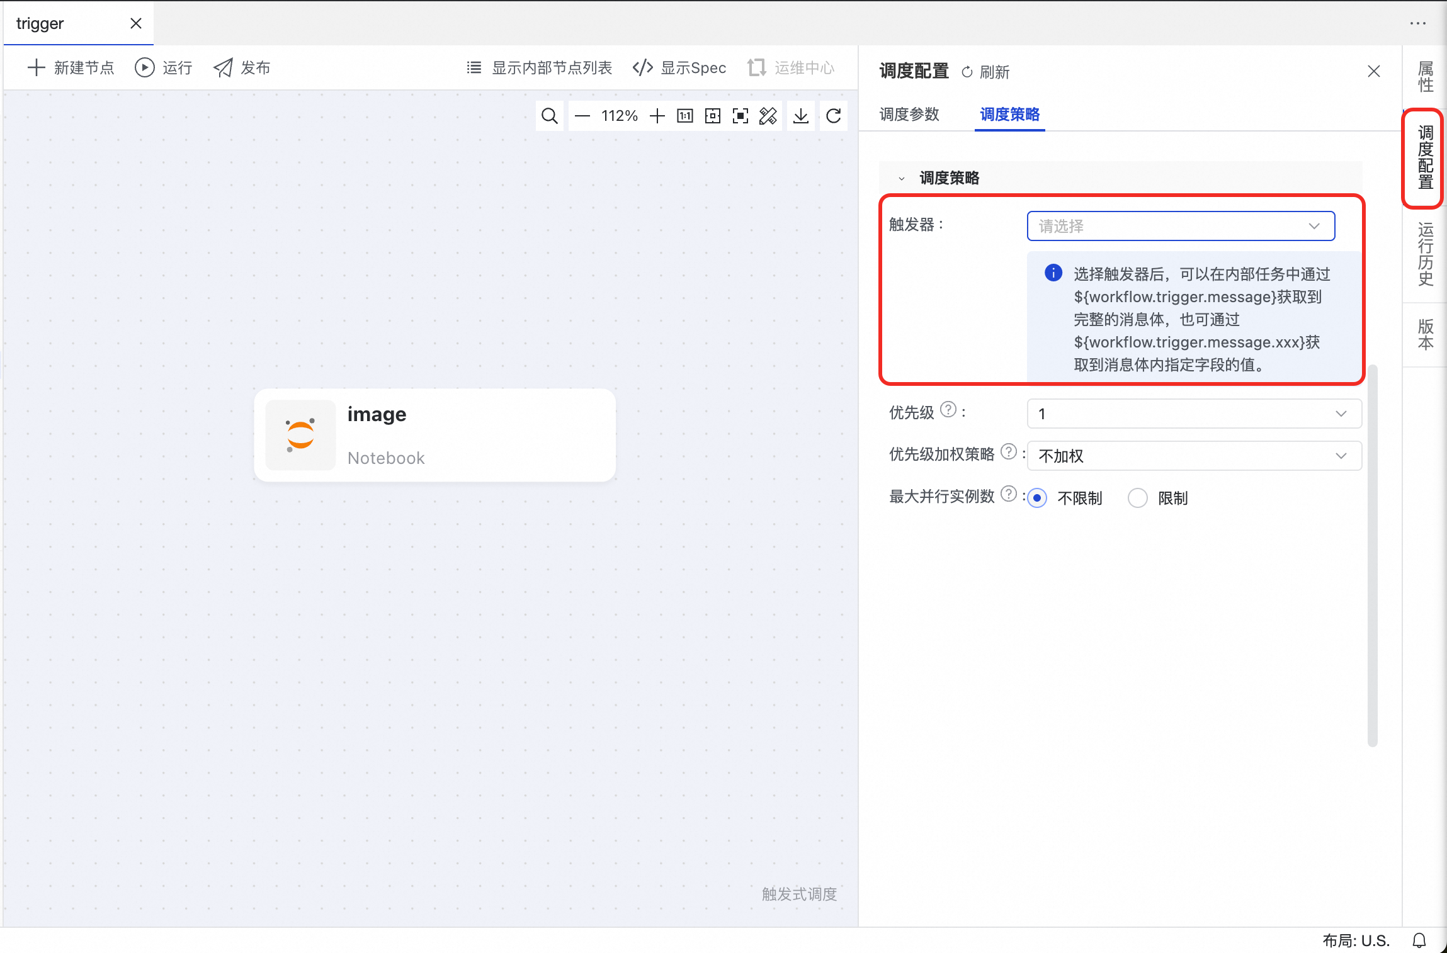This screenshot has width=1447, height=953.
Task: Click the auto-layout format icon
Action: pyautogui.click(x=768, y=116)
